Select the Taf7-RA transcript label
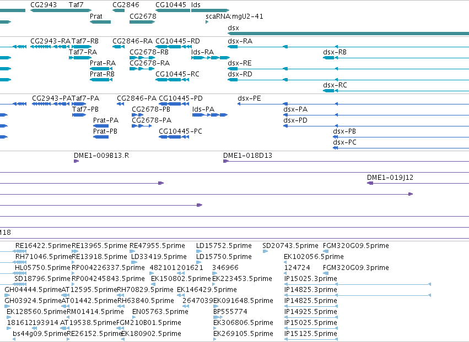This screenshot has height=342, width=469. (x=83, y=52)
